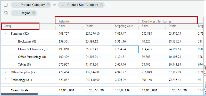Collapse the Furniture group row
This screenshot has height=96, width=206.
(x=6, y=33)
